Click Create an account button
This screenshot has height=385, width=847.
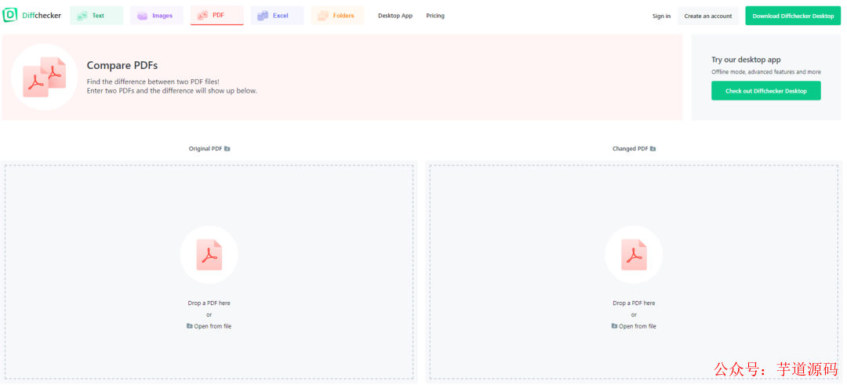[x=708, y=16]
